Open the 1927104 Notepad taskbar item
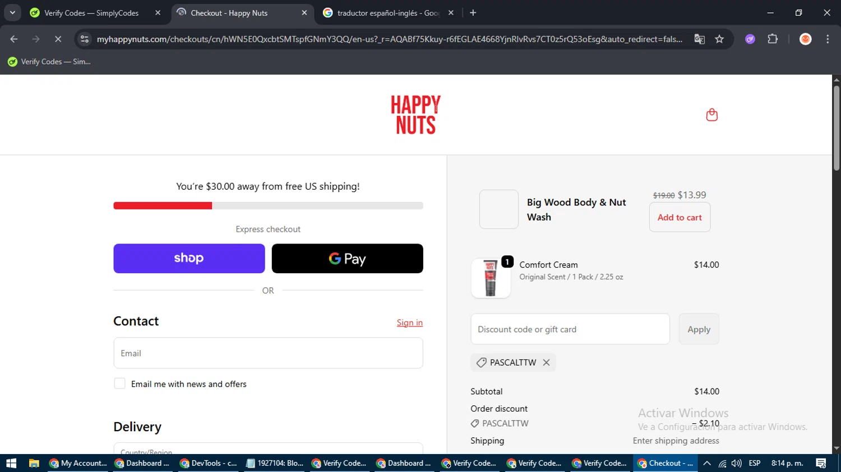 [x=274, y=463]
